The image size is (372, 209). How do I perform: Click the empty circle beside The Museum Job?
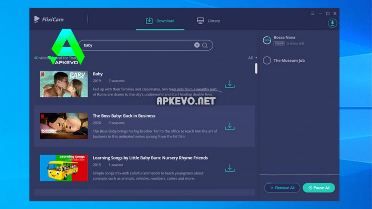click(x=267, y=61)
